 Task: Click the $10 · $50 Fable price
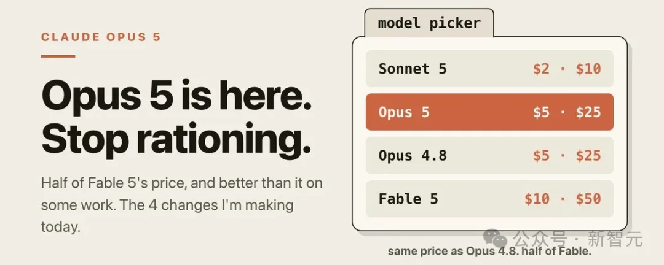tap(563, 199)
